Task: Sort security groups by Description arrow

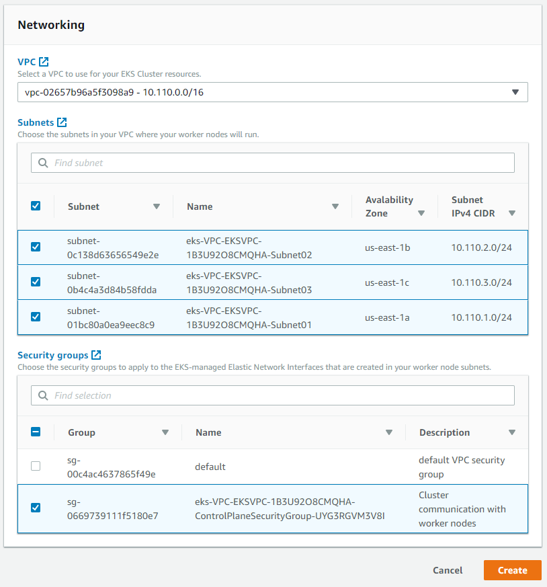Action: click(512, 432)
